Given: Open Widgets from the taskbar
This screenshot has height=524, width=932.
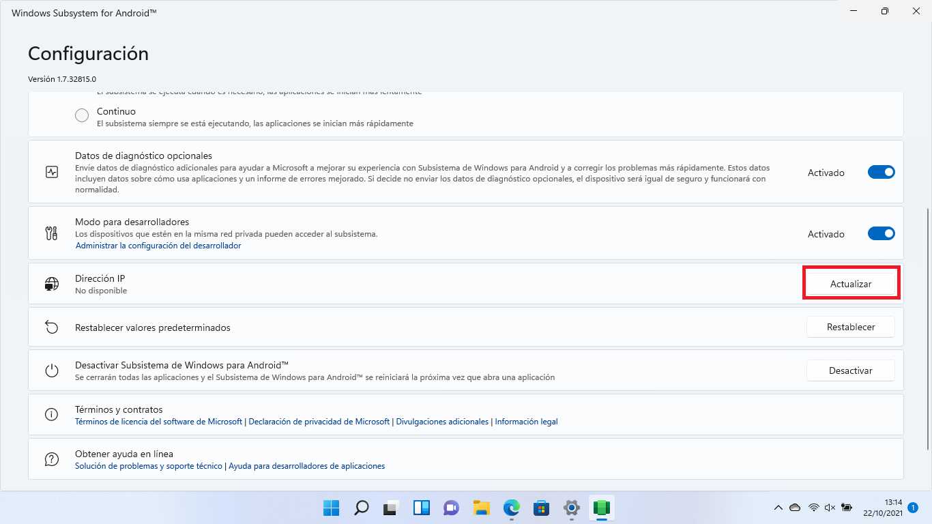Looking at the screenshot, I should (x=421, y=508).
